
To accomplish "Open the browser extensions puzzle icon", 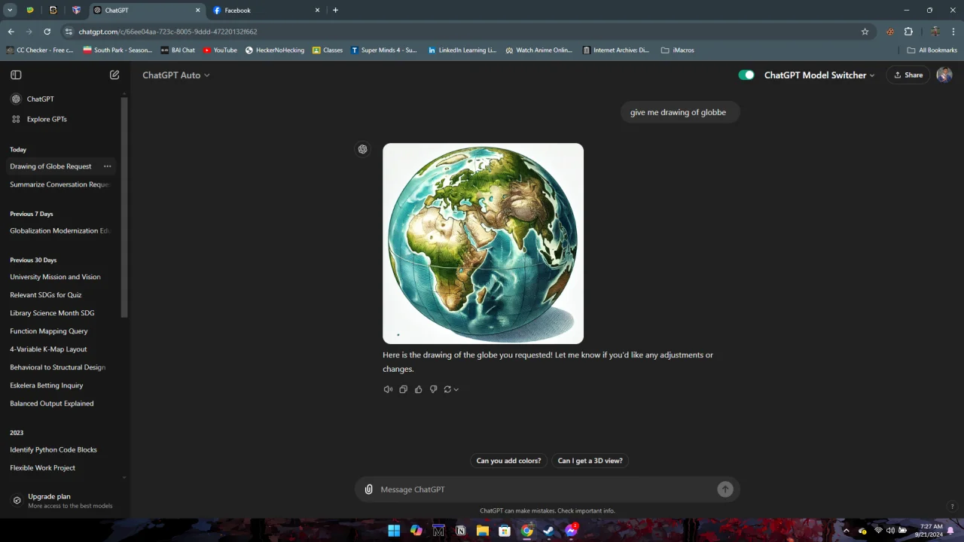I will pyautogui.click(x=908, y=32).
